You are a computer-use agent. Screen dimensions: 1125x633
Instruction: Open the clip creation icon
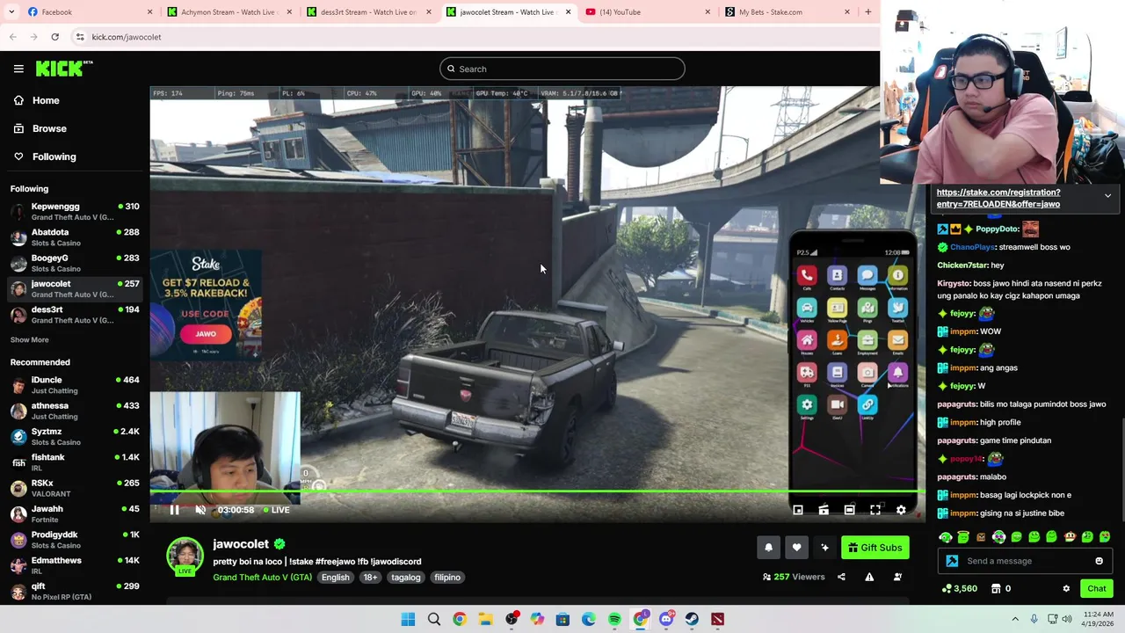pos(824,510)
